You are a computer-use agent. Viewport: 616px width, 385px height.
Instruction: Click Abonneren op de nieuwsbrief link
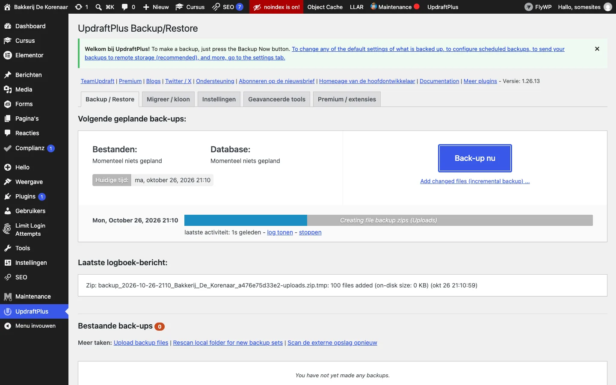coord(277,81)
